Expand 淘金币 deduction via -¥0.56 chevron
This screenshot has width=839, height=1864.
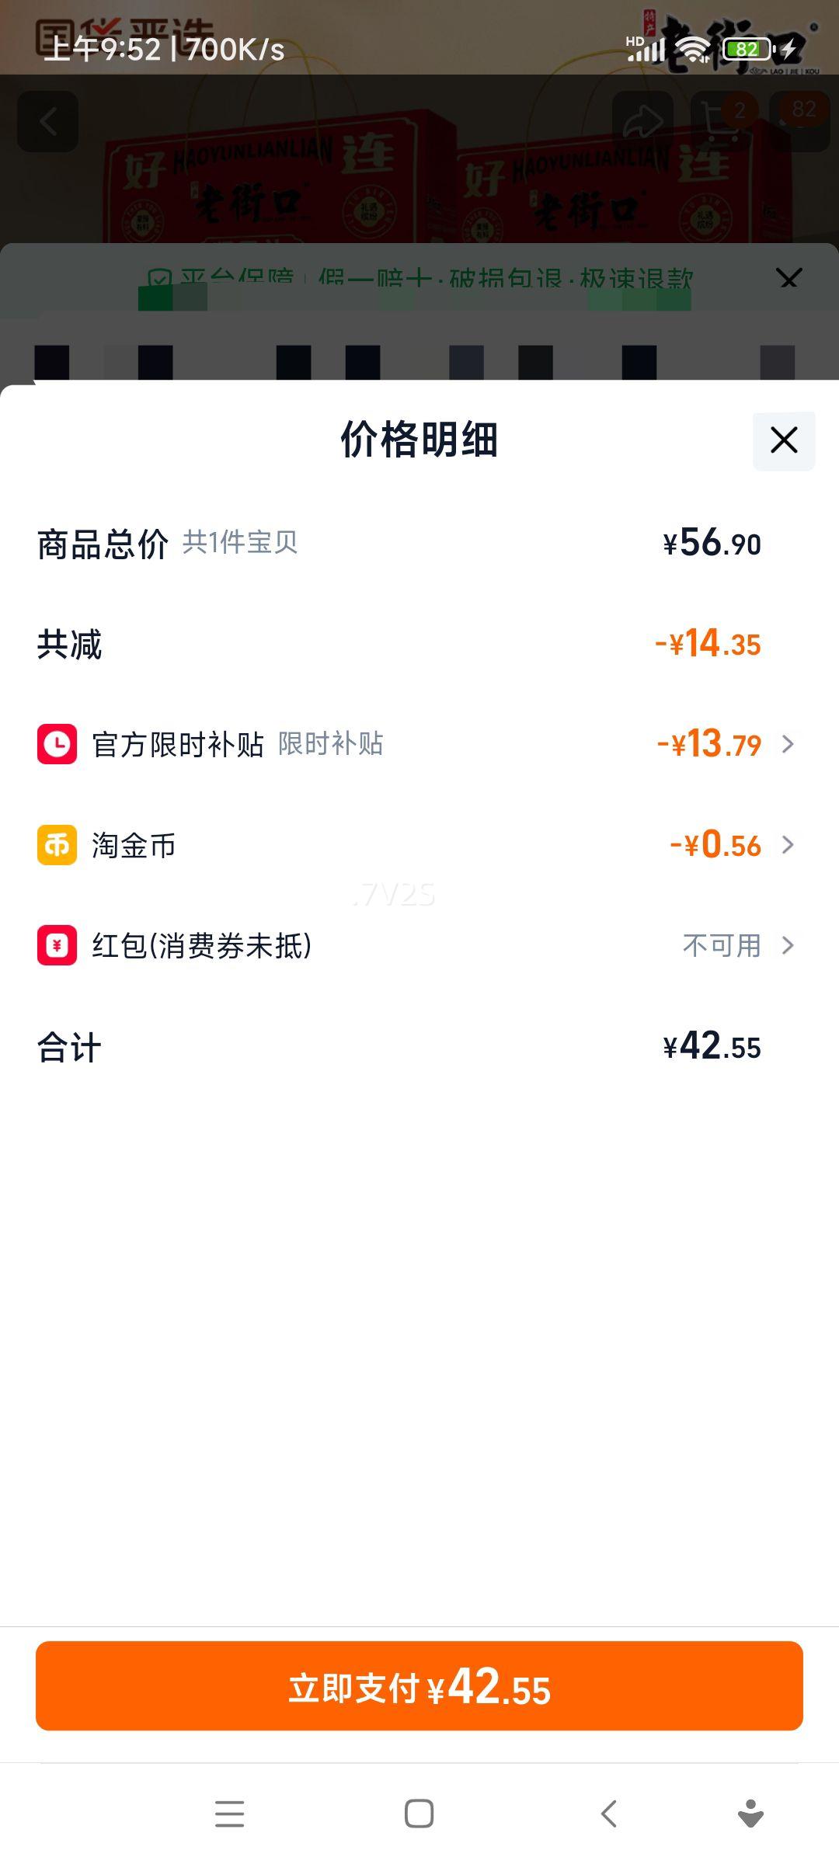(x=788, y=845)
